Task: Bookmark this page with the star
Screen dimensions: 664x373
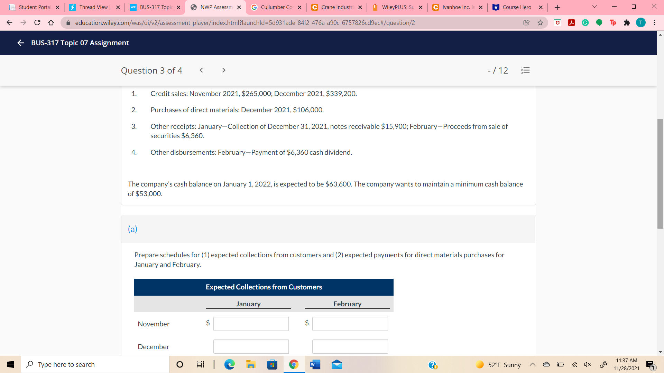Action: 540,23
